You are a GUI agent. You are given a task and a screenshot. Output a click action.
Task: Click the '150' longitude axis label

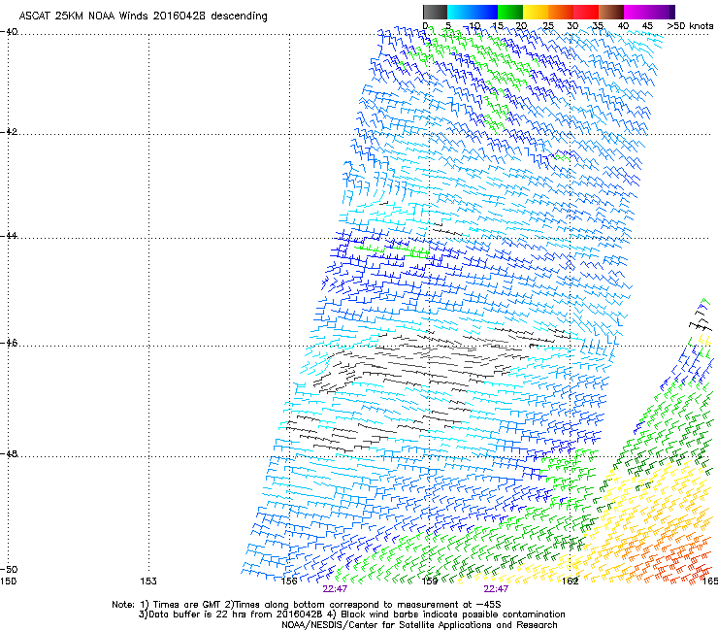(8, 581)
